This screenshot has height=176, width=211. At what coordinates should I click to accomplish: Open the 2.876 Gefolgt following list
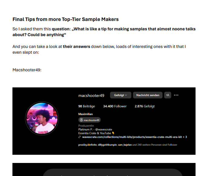(145, 106)
